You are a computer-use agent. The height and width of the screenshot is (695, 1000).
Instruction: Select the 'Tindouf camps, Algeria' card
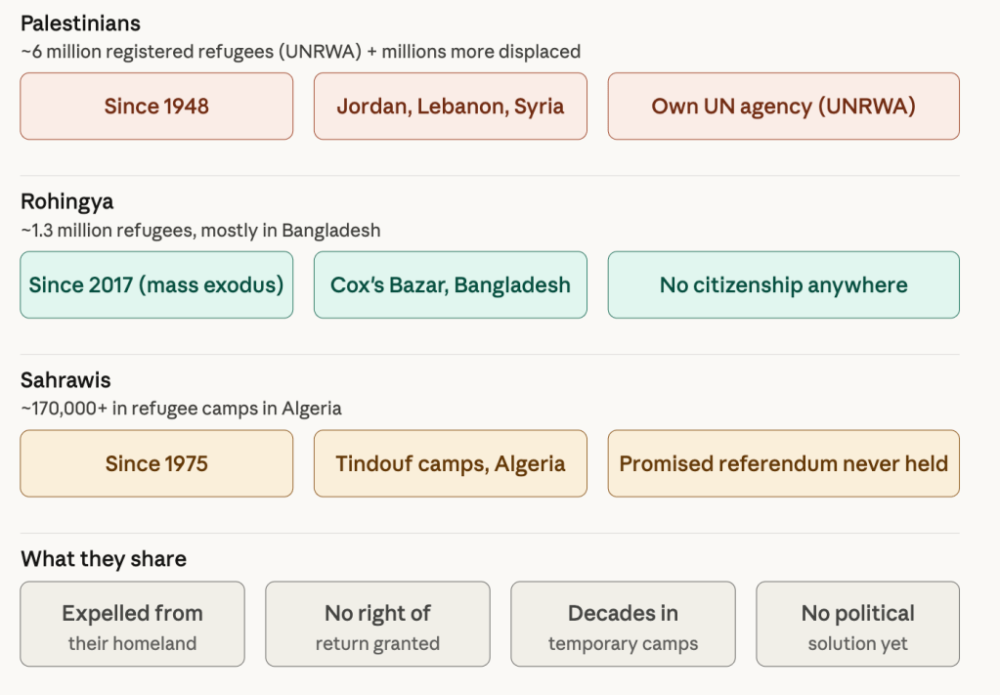[450, 463]
